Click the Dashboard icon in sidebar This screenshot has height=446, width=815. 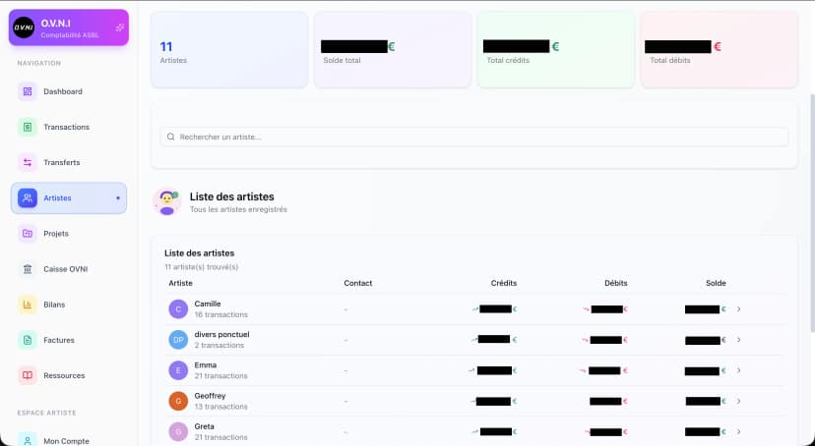point(28,91)
